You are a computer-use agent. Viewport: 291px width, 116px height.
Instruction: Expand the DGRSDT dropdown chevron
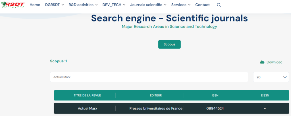pyautogui.click(x=63, y=5)
